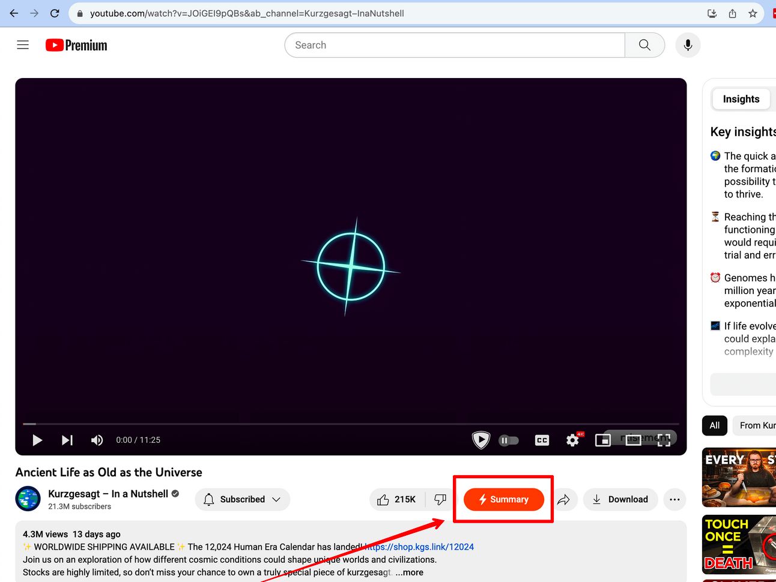Click the orange Summary button
776x582 pixels.
click(504, 499)
